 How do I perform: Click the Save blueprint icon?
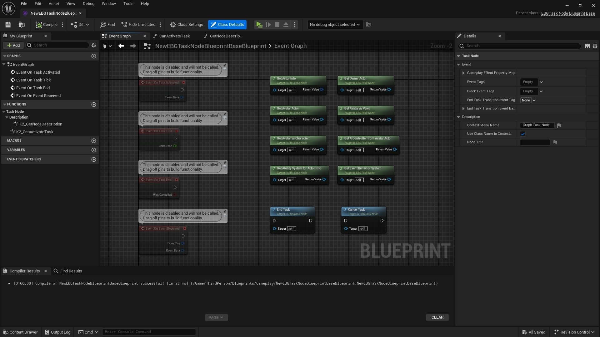tap(8, 25)
